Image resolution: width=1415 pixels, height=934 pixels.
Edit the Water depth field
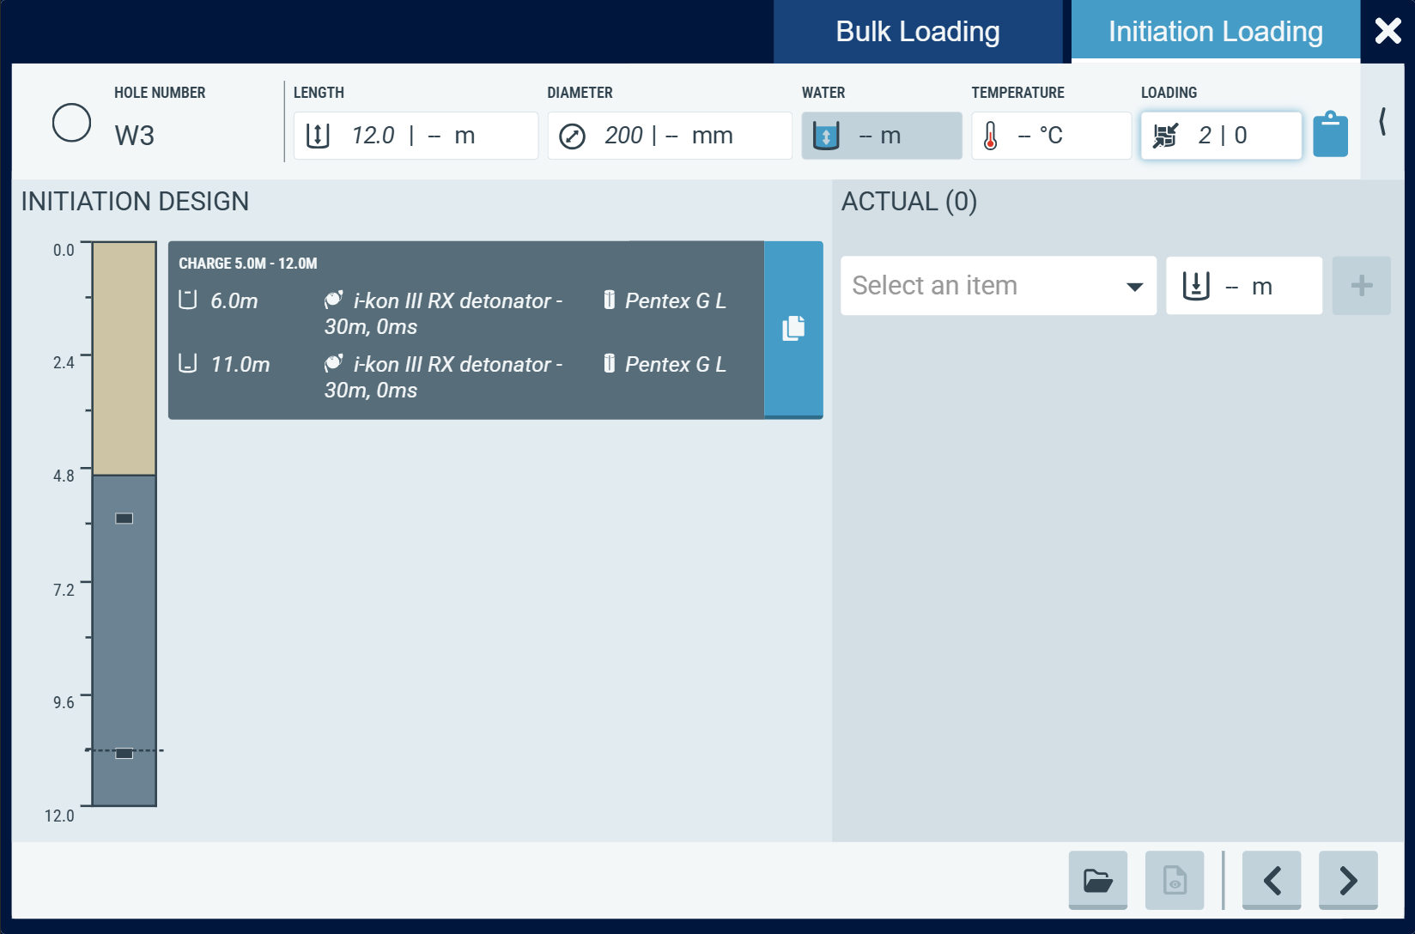click(882, 136)
